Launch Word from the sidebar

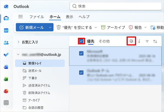[x=6, y=67]
